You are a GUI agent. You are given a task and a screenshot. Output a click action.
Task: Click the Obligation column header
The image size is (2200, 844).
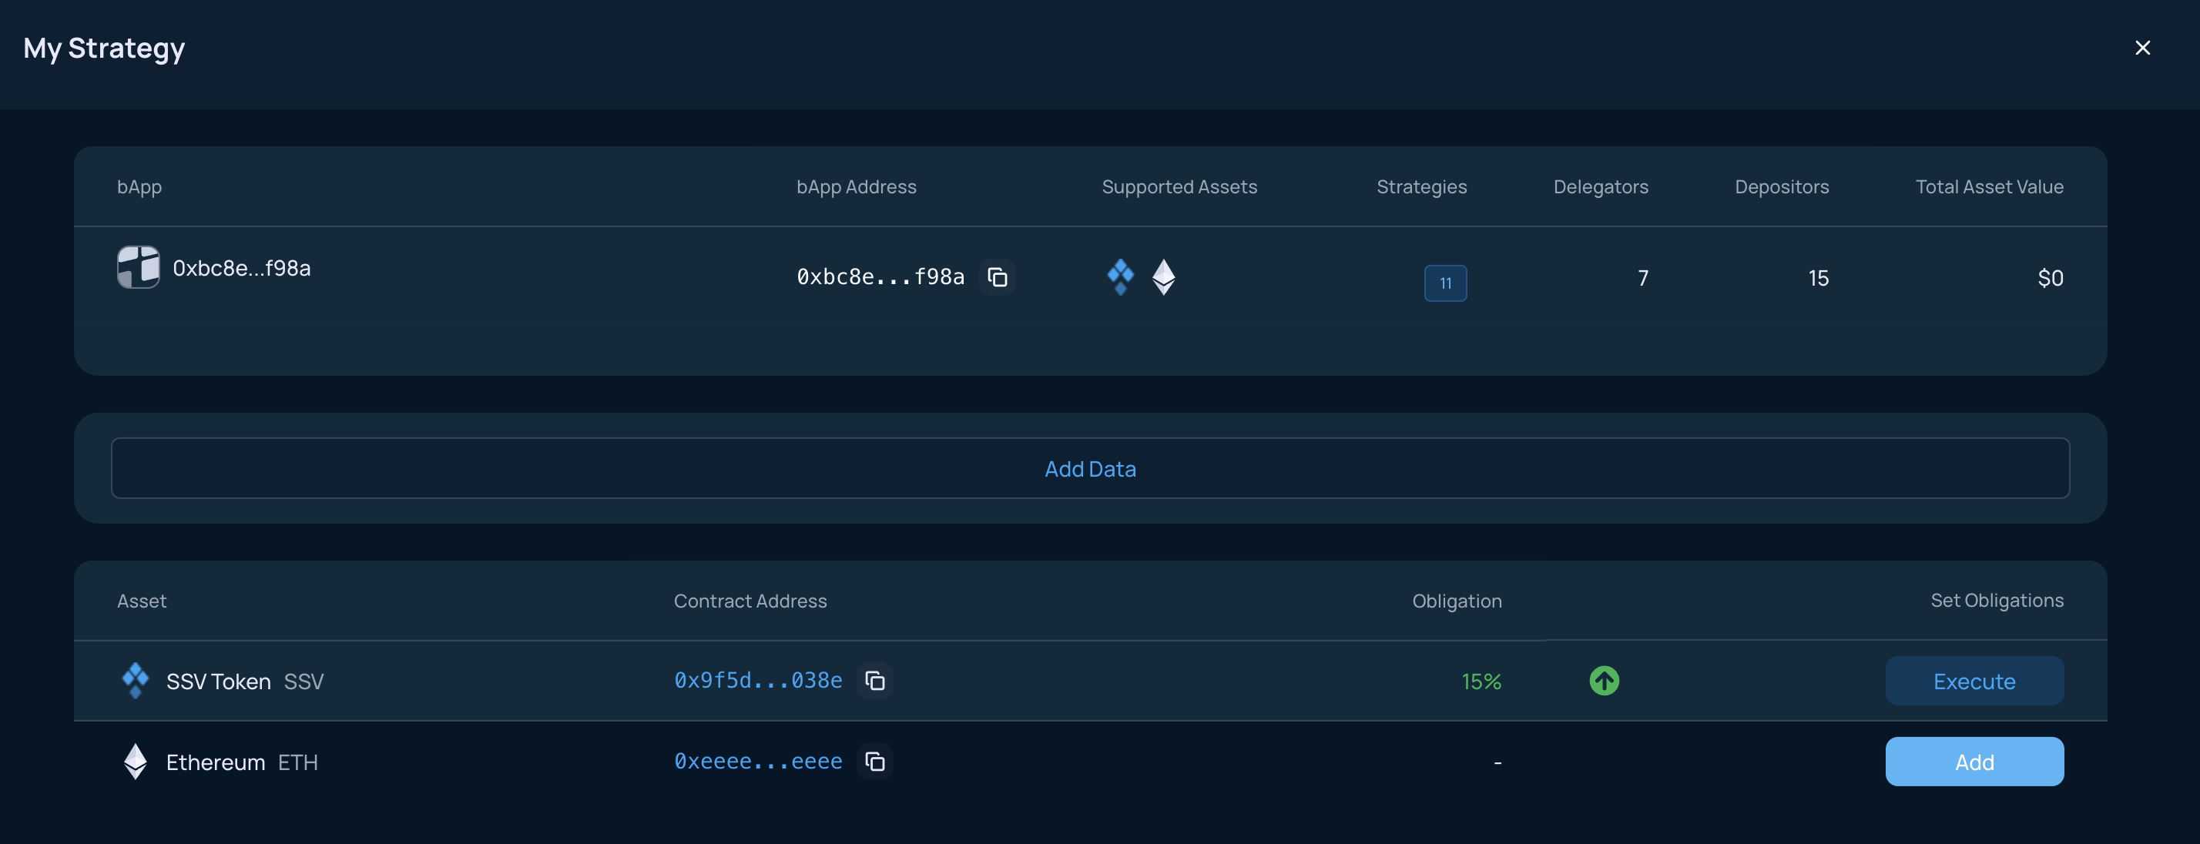click(1456, 601)
